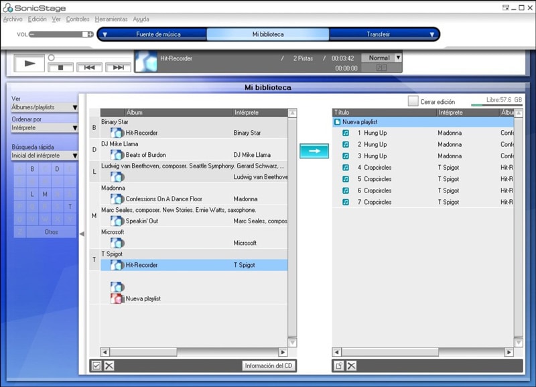Open the Ver Álbumes/playlists dropdown
The image size is (536, 387).
[x=44, y=107]
